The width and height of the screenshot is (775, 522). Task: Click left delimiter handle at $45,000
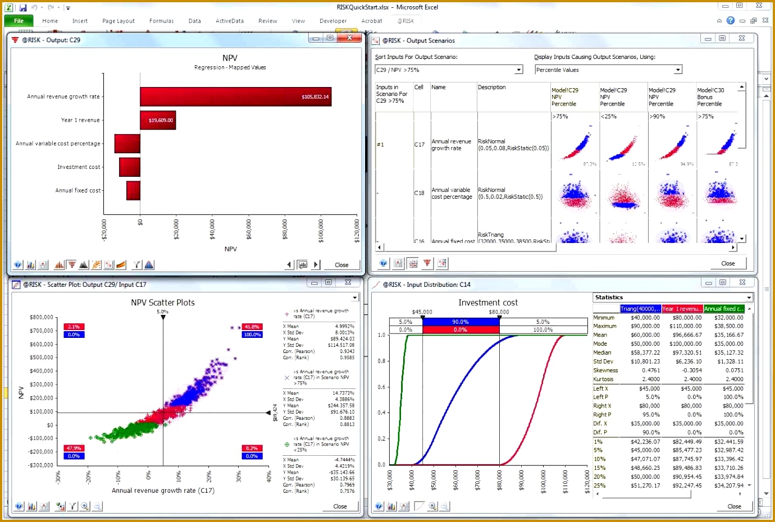click(x=422, y=318)
